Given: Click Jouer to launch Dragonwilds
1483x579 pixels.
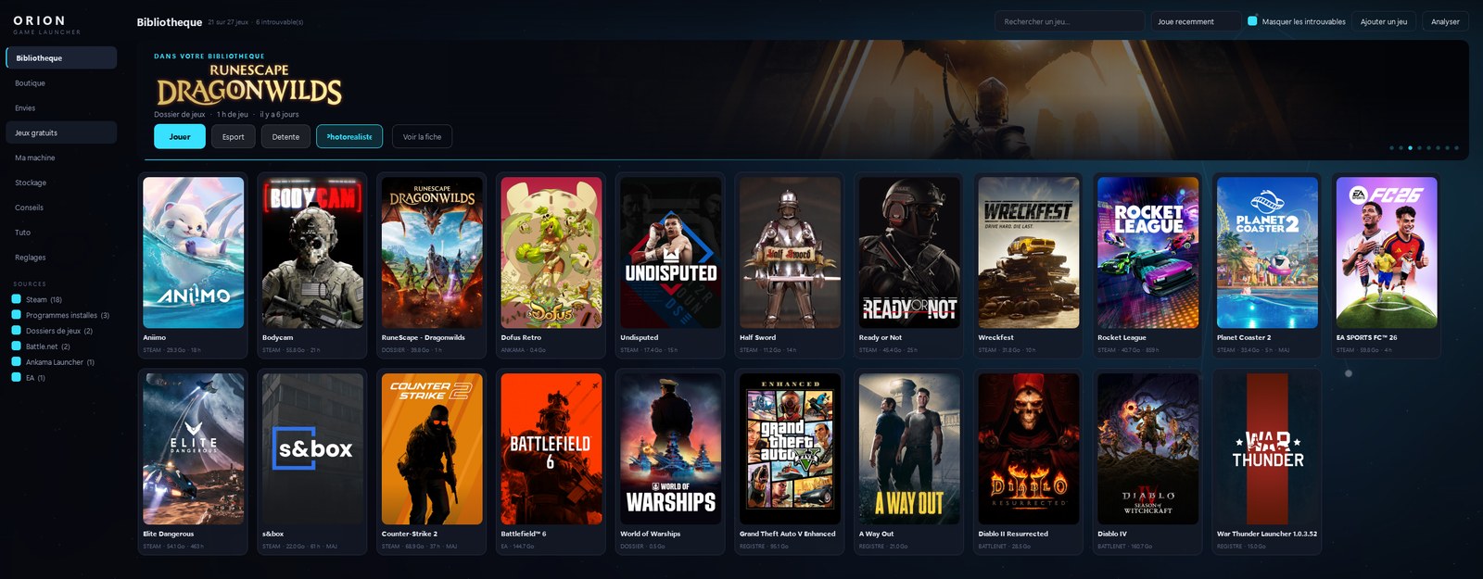Looking at the screenshot, I should point(180,136).
